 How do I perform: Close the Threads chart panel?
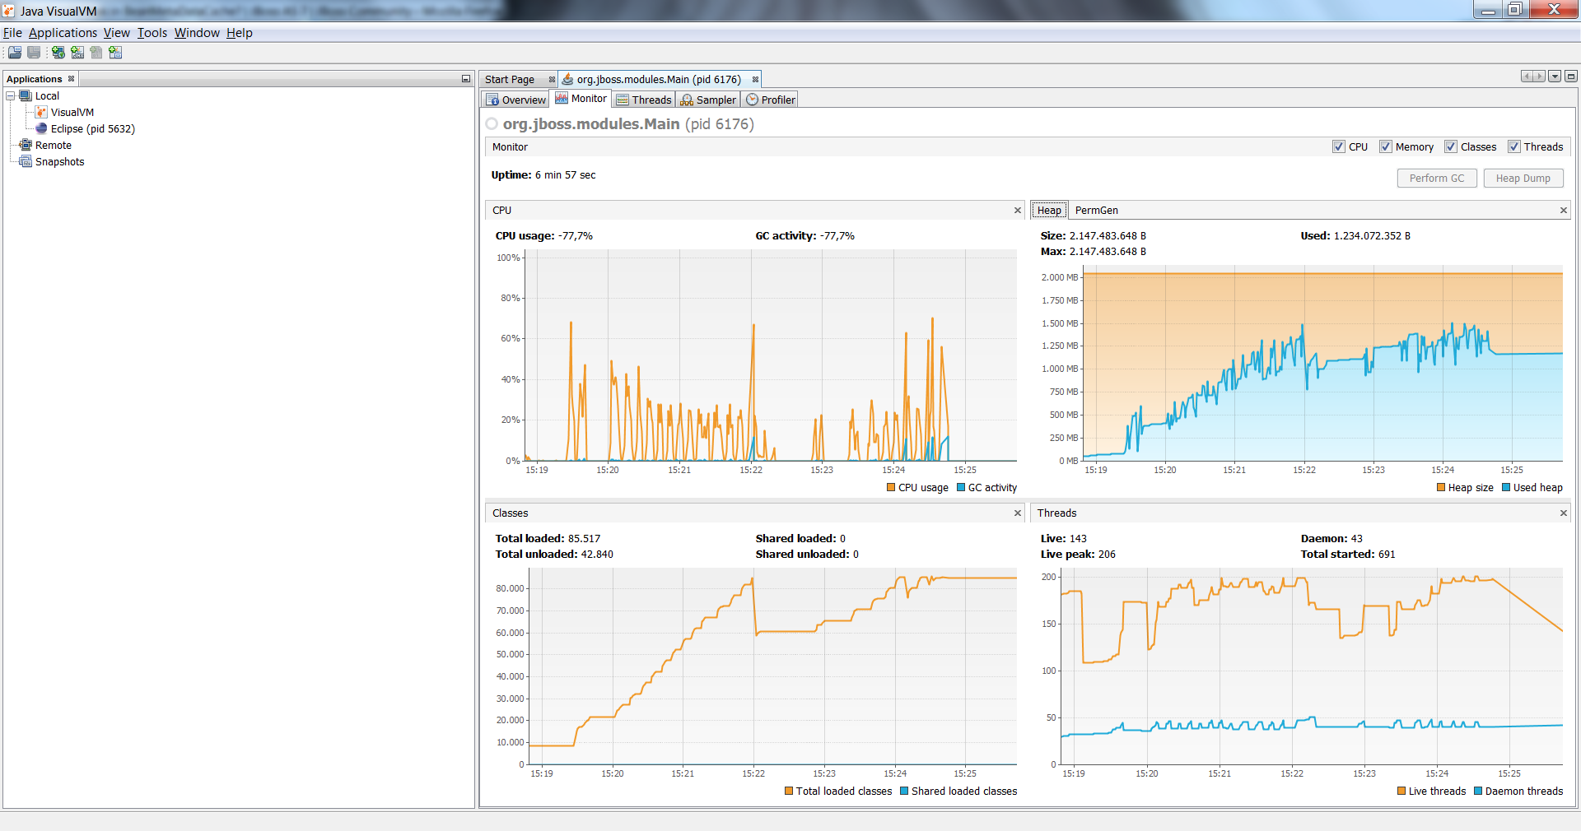point(1563,513)
